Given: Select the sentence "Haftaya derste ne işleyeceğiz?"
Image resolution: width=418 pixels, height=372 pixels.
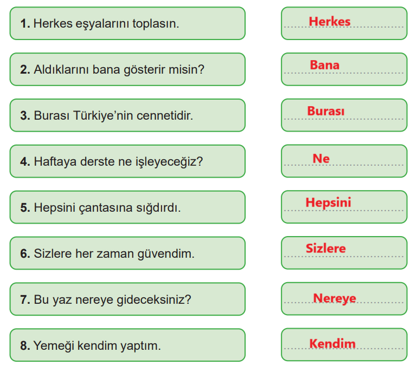Looking at the screenshot, I should [127, 161].
